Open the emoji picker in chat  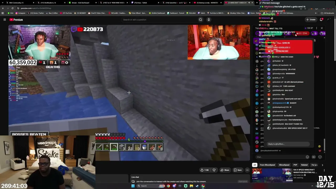click(307, 157)
